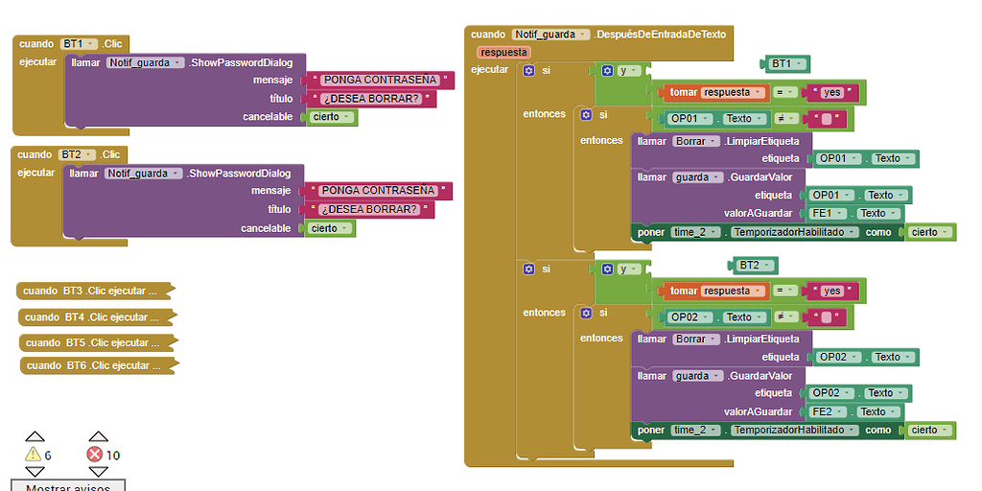Toggle 'cierto' on the last TemporizadorHabilitado block
Viewport: 982px width, 491px height.
pos(932,431)
